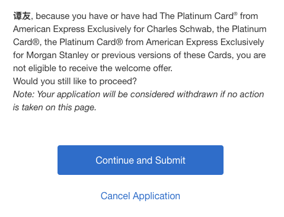Click the italic text 'is taken on this page.'

click(55, 107)
